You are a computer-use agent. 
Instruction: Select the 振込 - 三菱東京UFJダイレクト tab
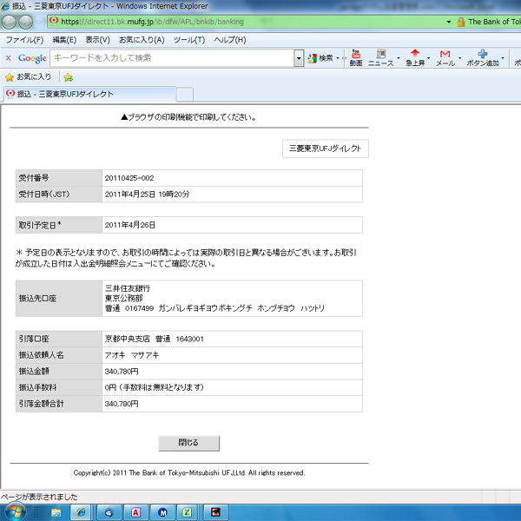(x=89, y=94)
